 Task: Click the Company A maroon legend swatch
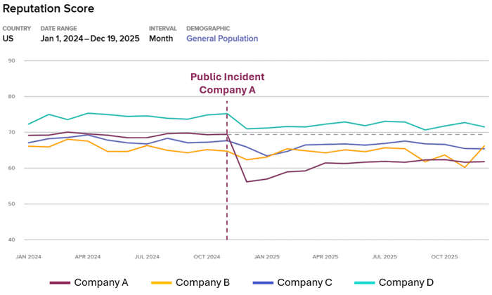click(x=60, y=283)
